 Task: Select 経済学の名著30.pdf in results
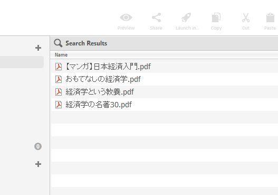point(99,105)
